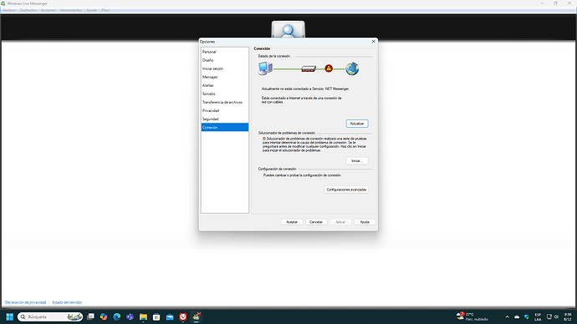Image resolution: width=577 pixels, height=324 pixels.
Task: Click the Cancelar button
Action: [316, 222]
